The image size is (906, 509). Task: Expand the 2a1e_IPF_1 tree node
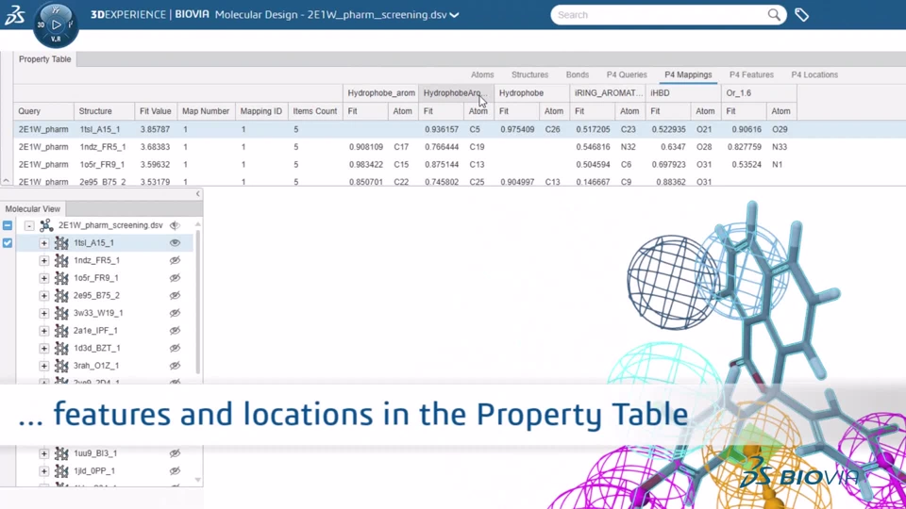pyautogui.click(x=44, y=331)
